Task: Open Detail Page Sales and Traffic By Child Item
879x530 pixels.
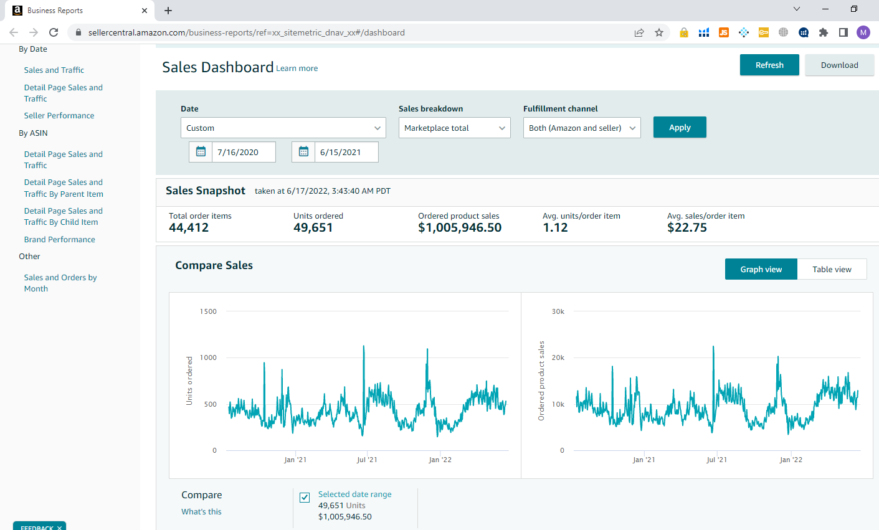Action: (x=64, y=216)
